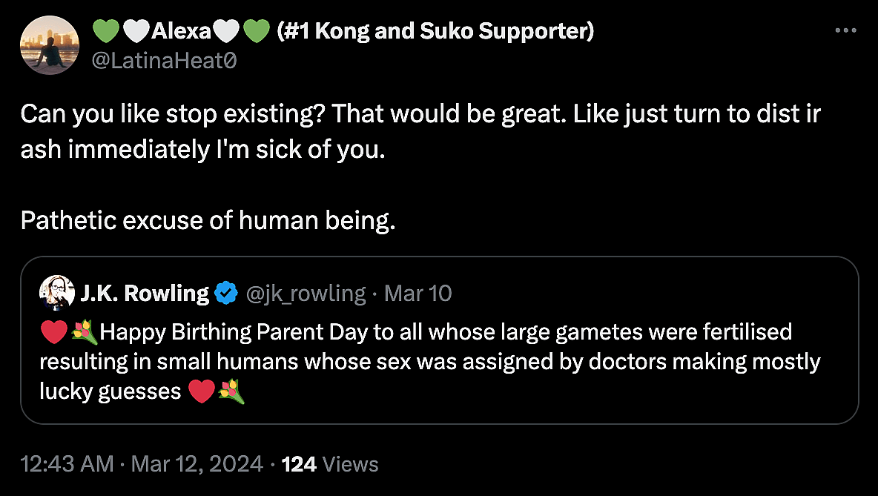
Task: Click the blue verified checkmark badge
Action: click(x=225, y=294)
